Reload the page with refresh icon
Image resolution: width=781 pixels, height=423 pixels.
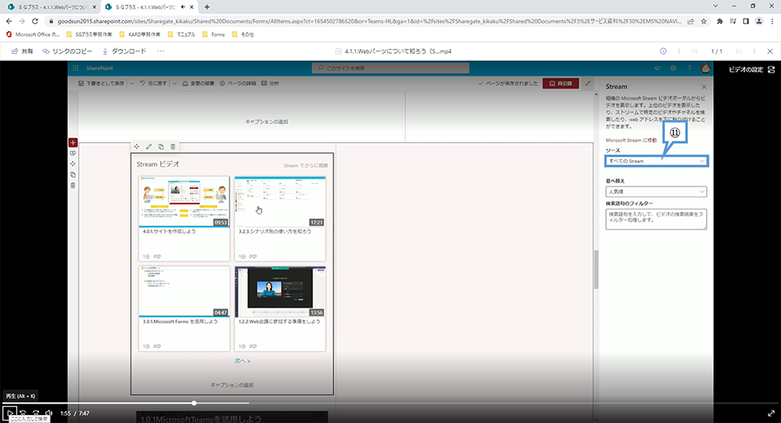[x=35, y=21]
